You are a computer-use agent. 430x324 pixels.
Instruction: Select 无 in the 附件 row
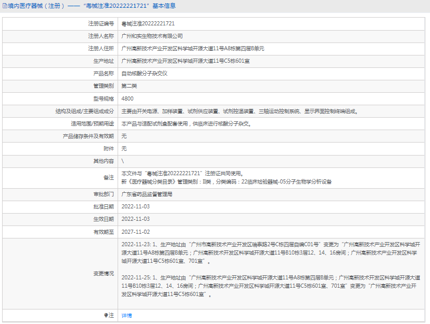(124, 148)
